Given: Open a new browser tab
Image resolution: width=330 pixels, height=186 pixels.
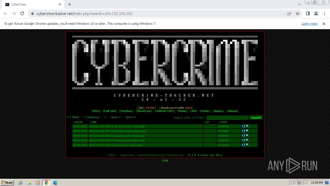Looking at the screenshot, I should [70, 4].
